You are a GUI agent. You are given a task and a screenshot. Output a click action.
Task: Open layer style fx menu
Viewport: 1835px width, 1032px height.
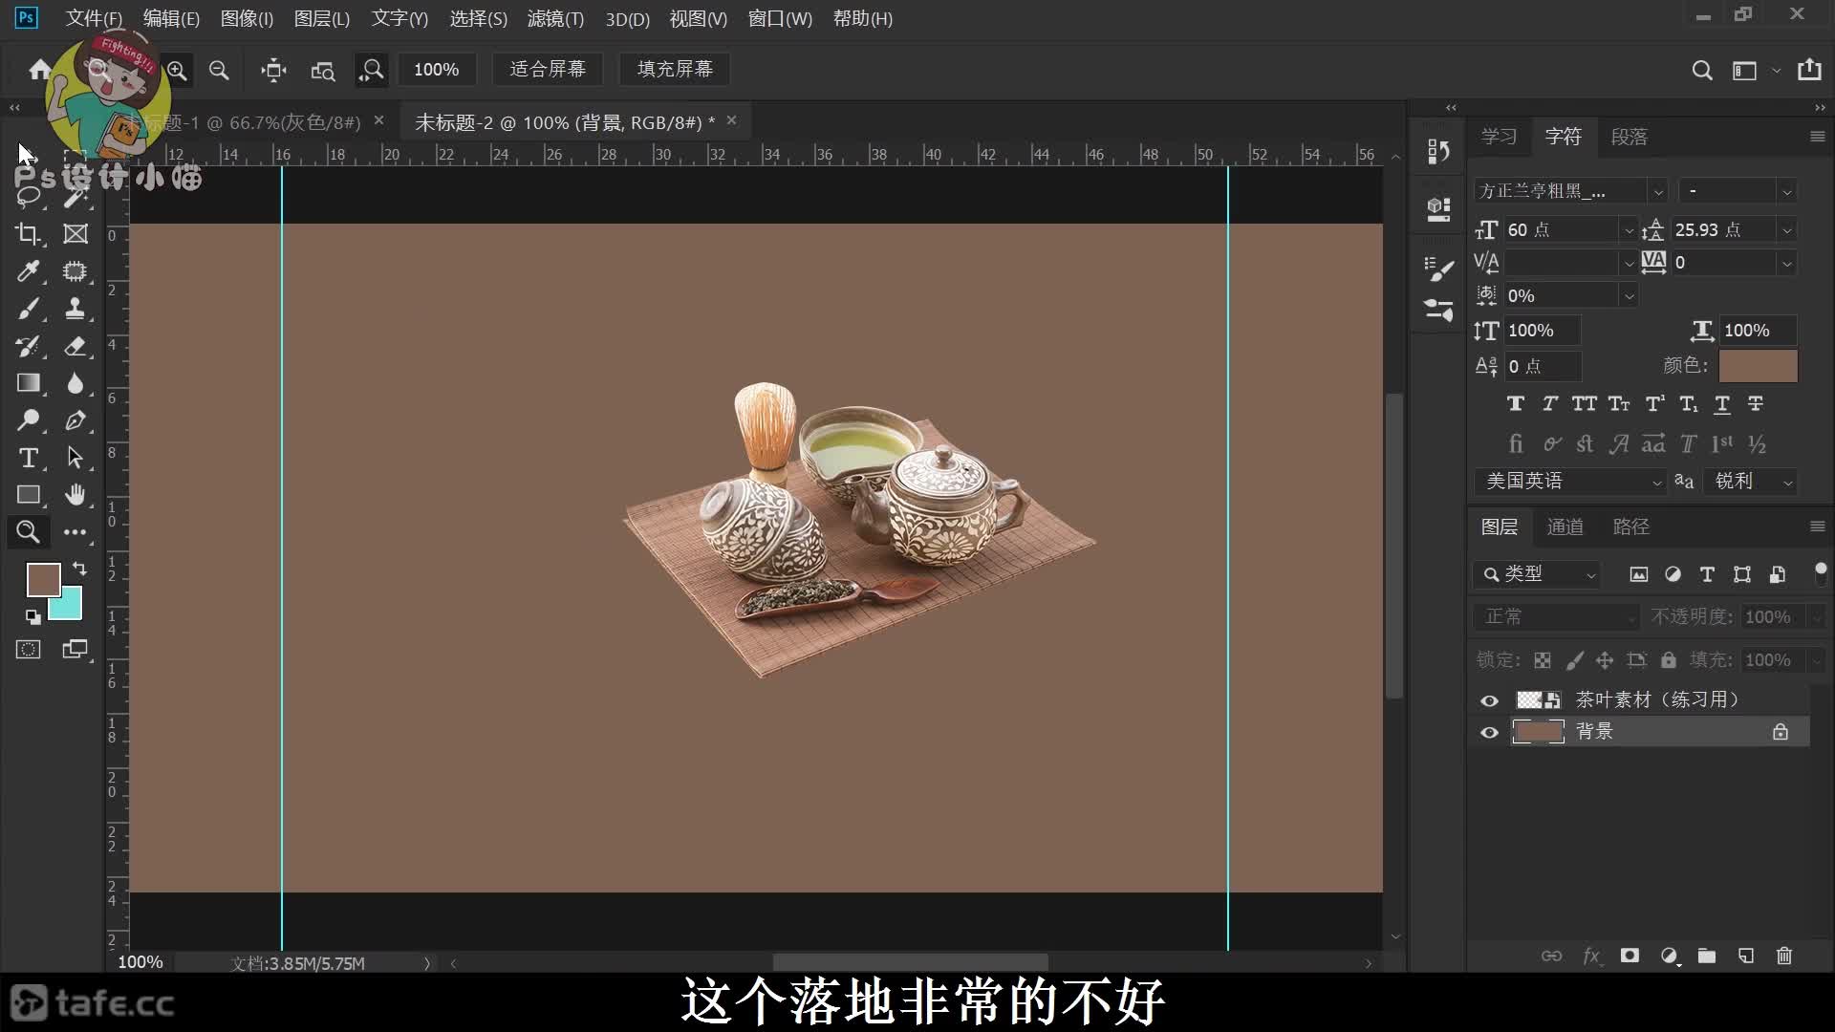pos(1591,956)
